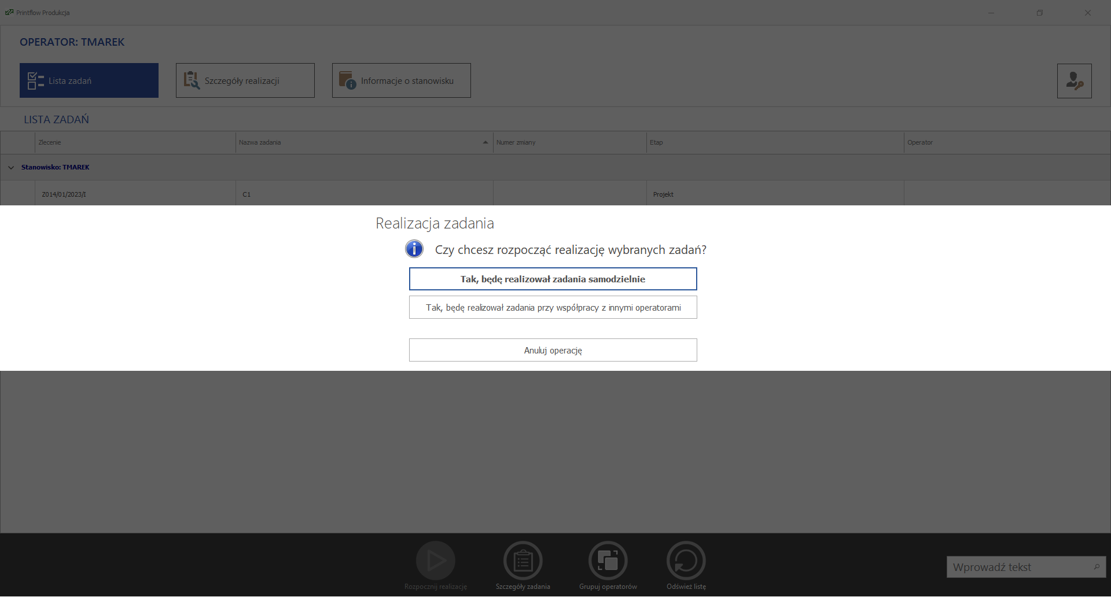Screen dimensions: 1111x597
Task: Click the operator login user icon
Action: (1074, 81)
